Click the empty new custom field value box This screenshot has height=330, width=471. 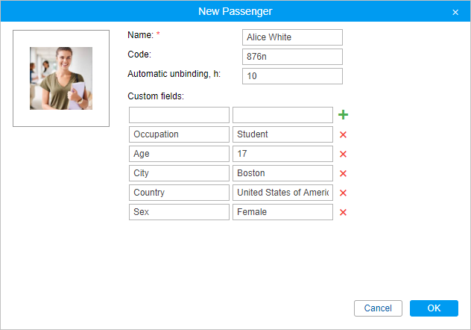coord(282,115)
